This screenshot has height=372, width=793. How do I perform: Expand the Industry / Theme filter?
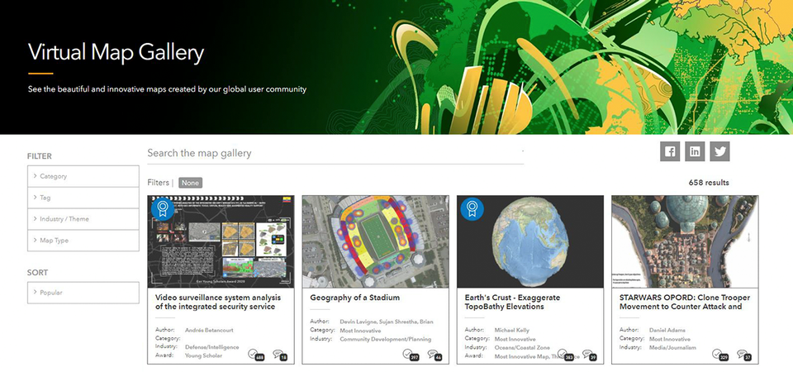coord(83,218)
